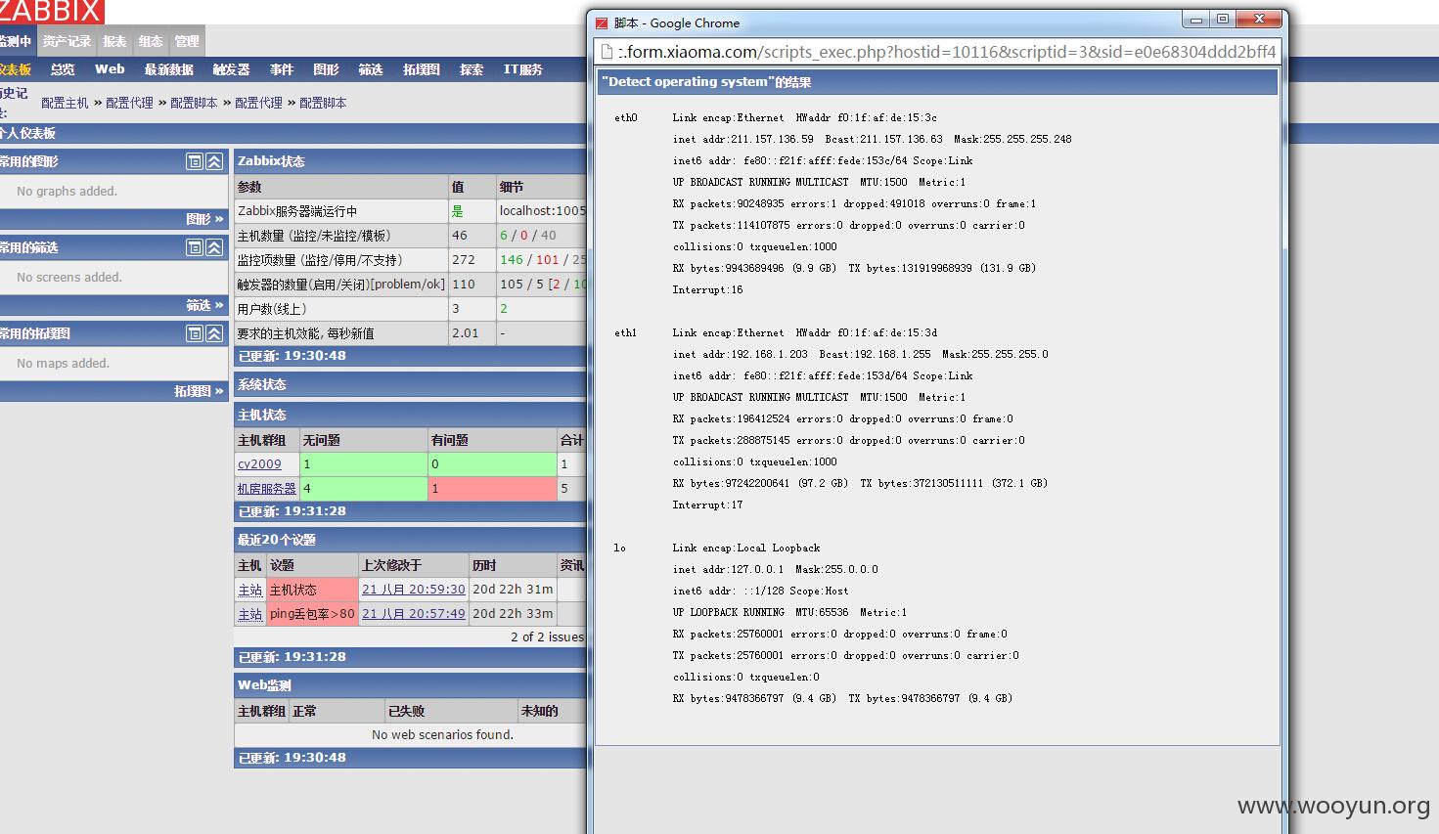Open the 组态 main tab
Viewport: 1439px width, 834px height.
coord(151,41)
